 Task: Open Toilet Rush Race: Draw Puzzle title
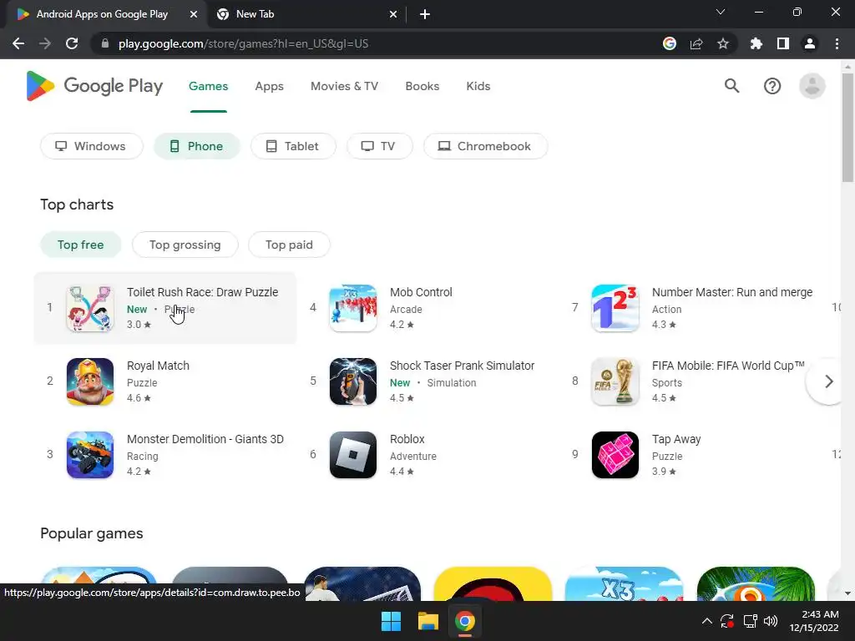point(202,292)
